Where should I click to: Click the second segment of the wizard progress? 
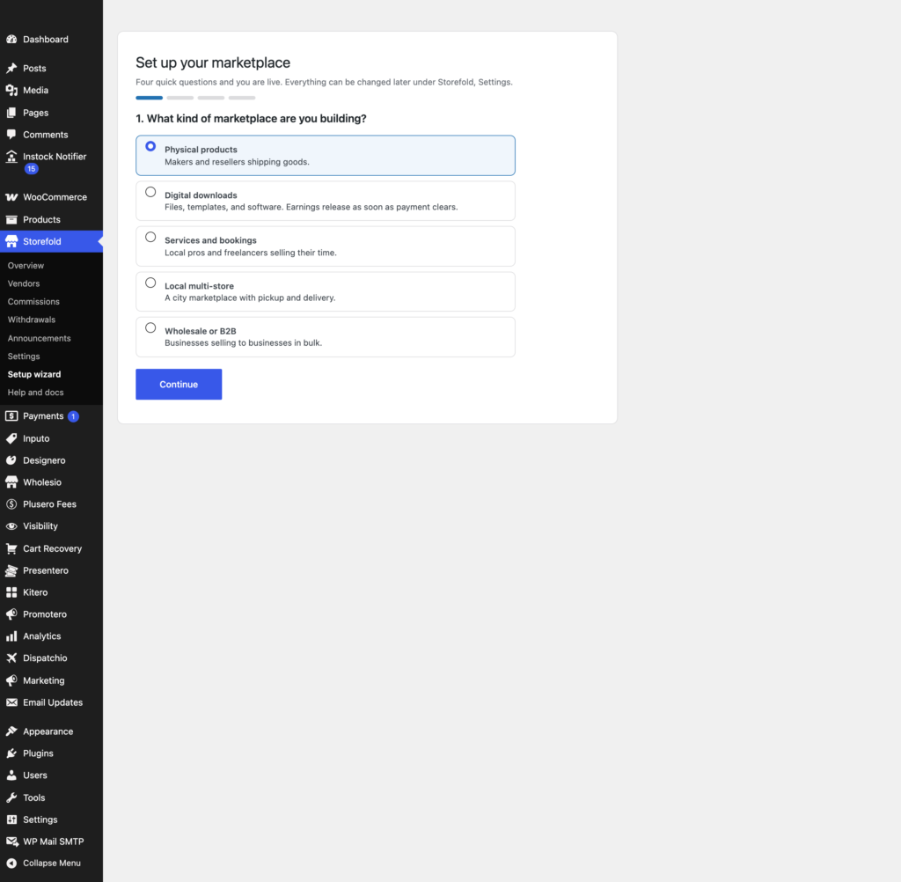coord(179,98)
